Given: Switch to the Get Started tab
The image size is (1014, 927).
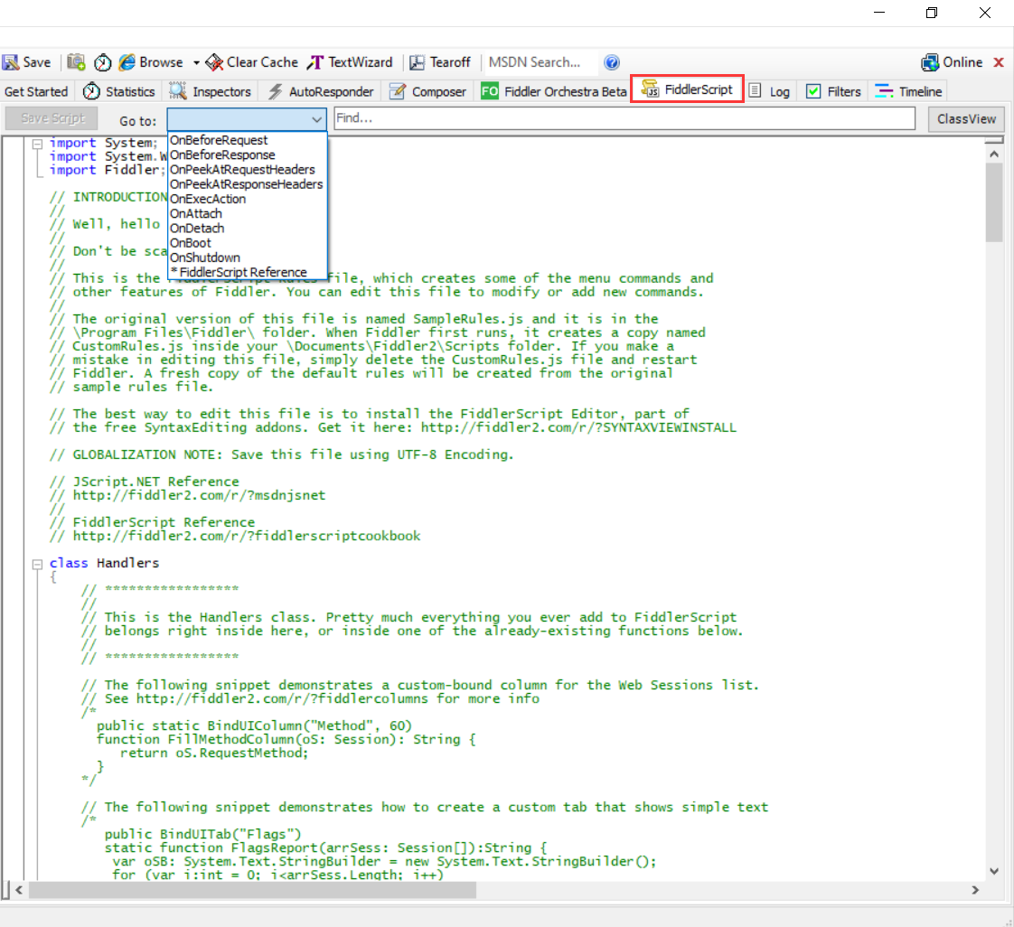Looking at the screenshot, I should point(36,92).
